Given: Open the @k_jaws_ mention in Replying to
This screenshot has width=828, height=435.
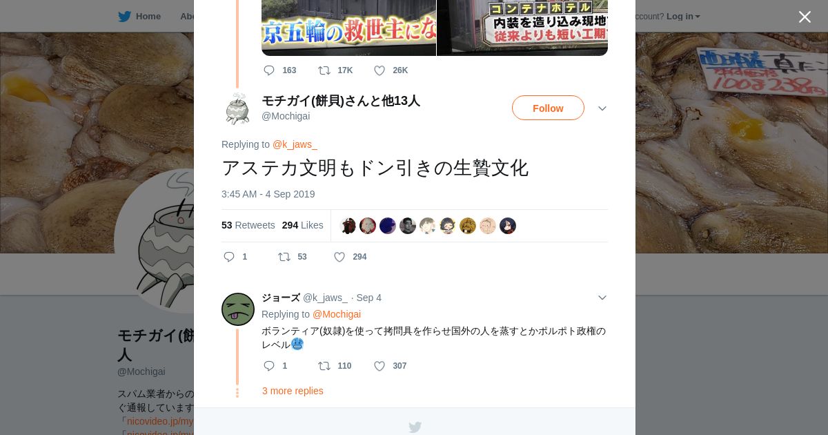Looking at the screenshot, I should pyautogui.click(x=295, y=144).
